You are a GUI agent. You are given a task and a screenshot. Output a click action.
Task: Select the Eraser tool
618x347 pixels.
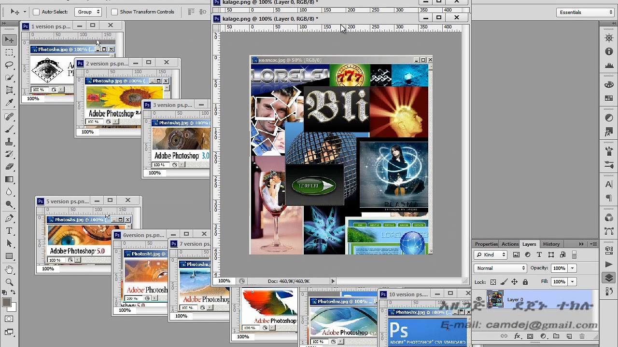(9, 167)
